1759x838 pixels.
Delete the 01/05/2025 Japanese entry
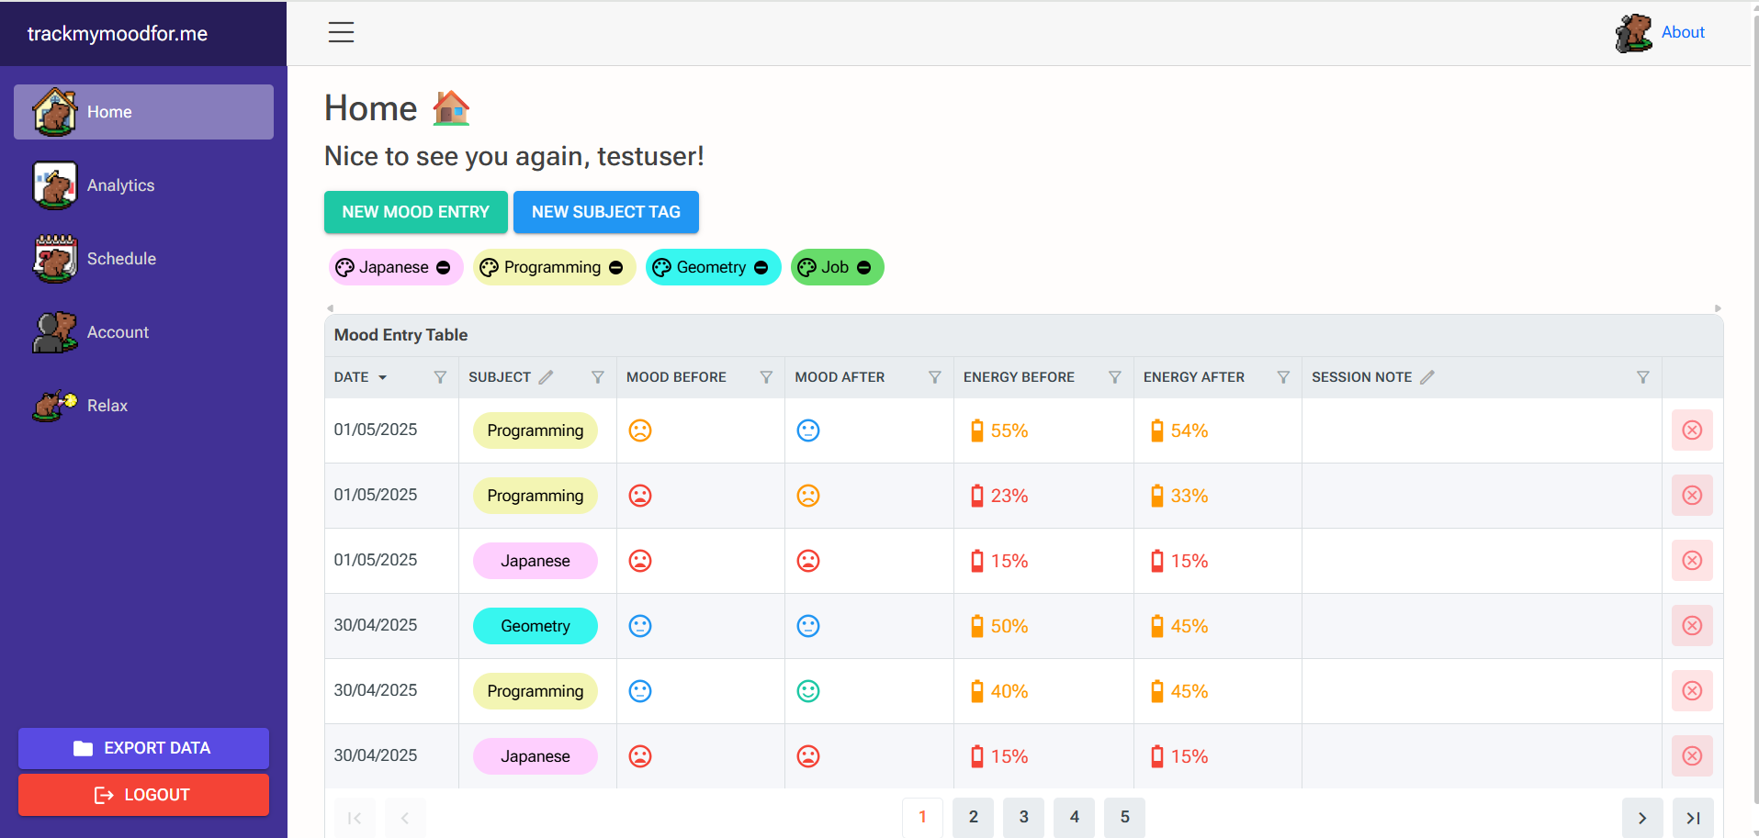[x=1692, y=561]
